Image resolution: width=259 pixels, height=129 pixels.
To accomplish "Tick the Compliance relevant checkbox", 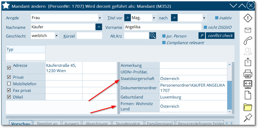I will (x=164, y=43).
